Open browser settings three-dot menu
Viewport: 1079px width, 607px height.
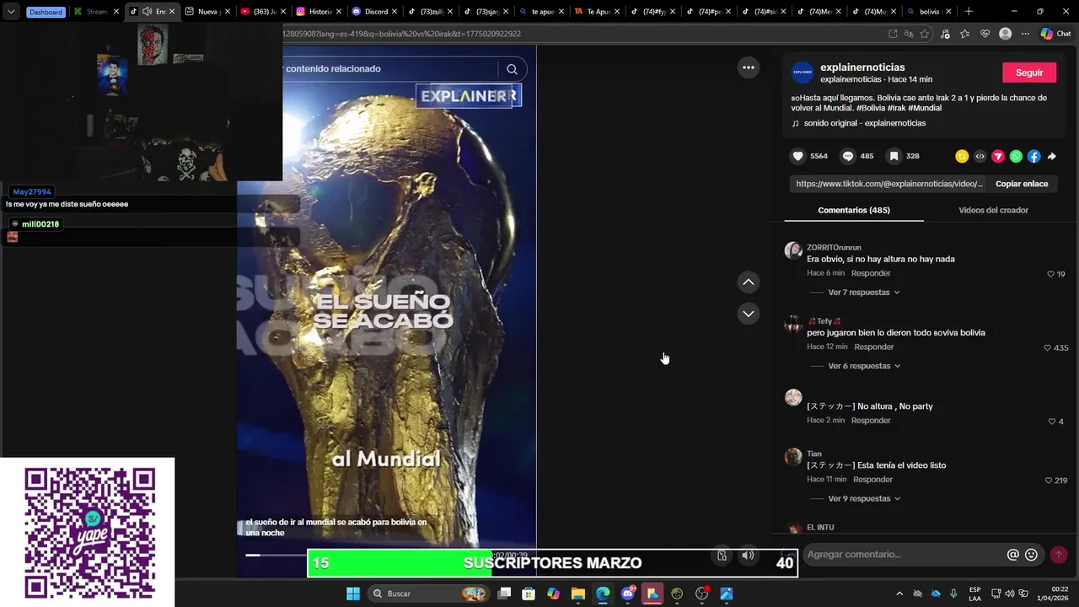(1025, 34)
